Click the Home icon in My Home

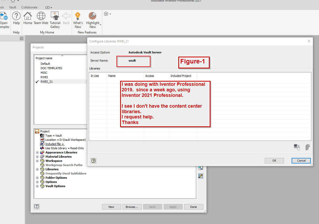coord(28,16)
